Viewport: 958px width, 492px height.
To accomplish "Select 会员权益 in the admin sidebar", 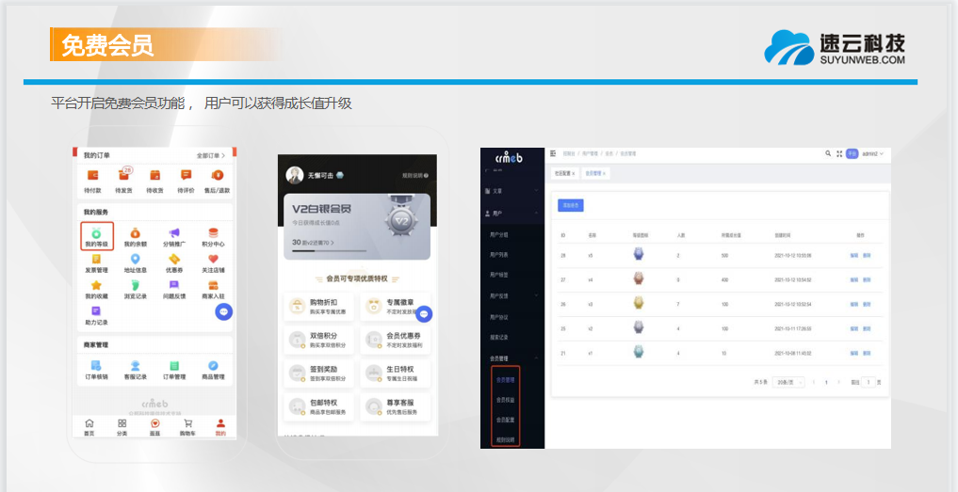I will [x=506, y=400].
